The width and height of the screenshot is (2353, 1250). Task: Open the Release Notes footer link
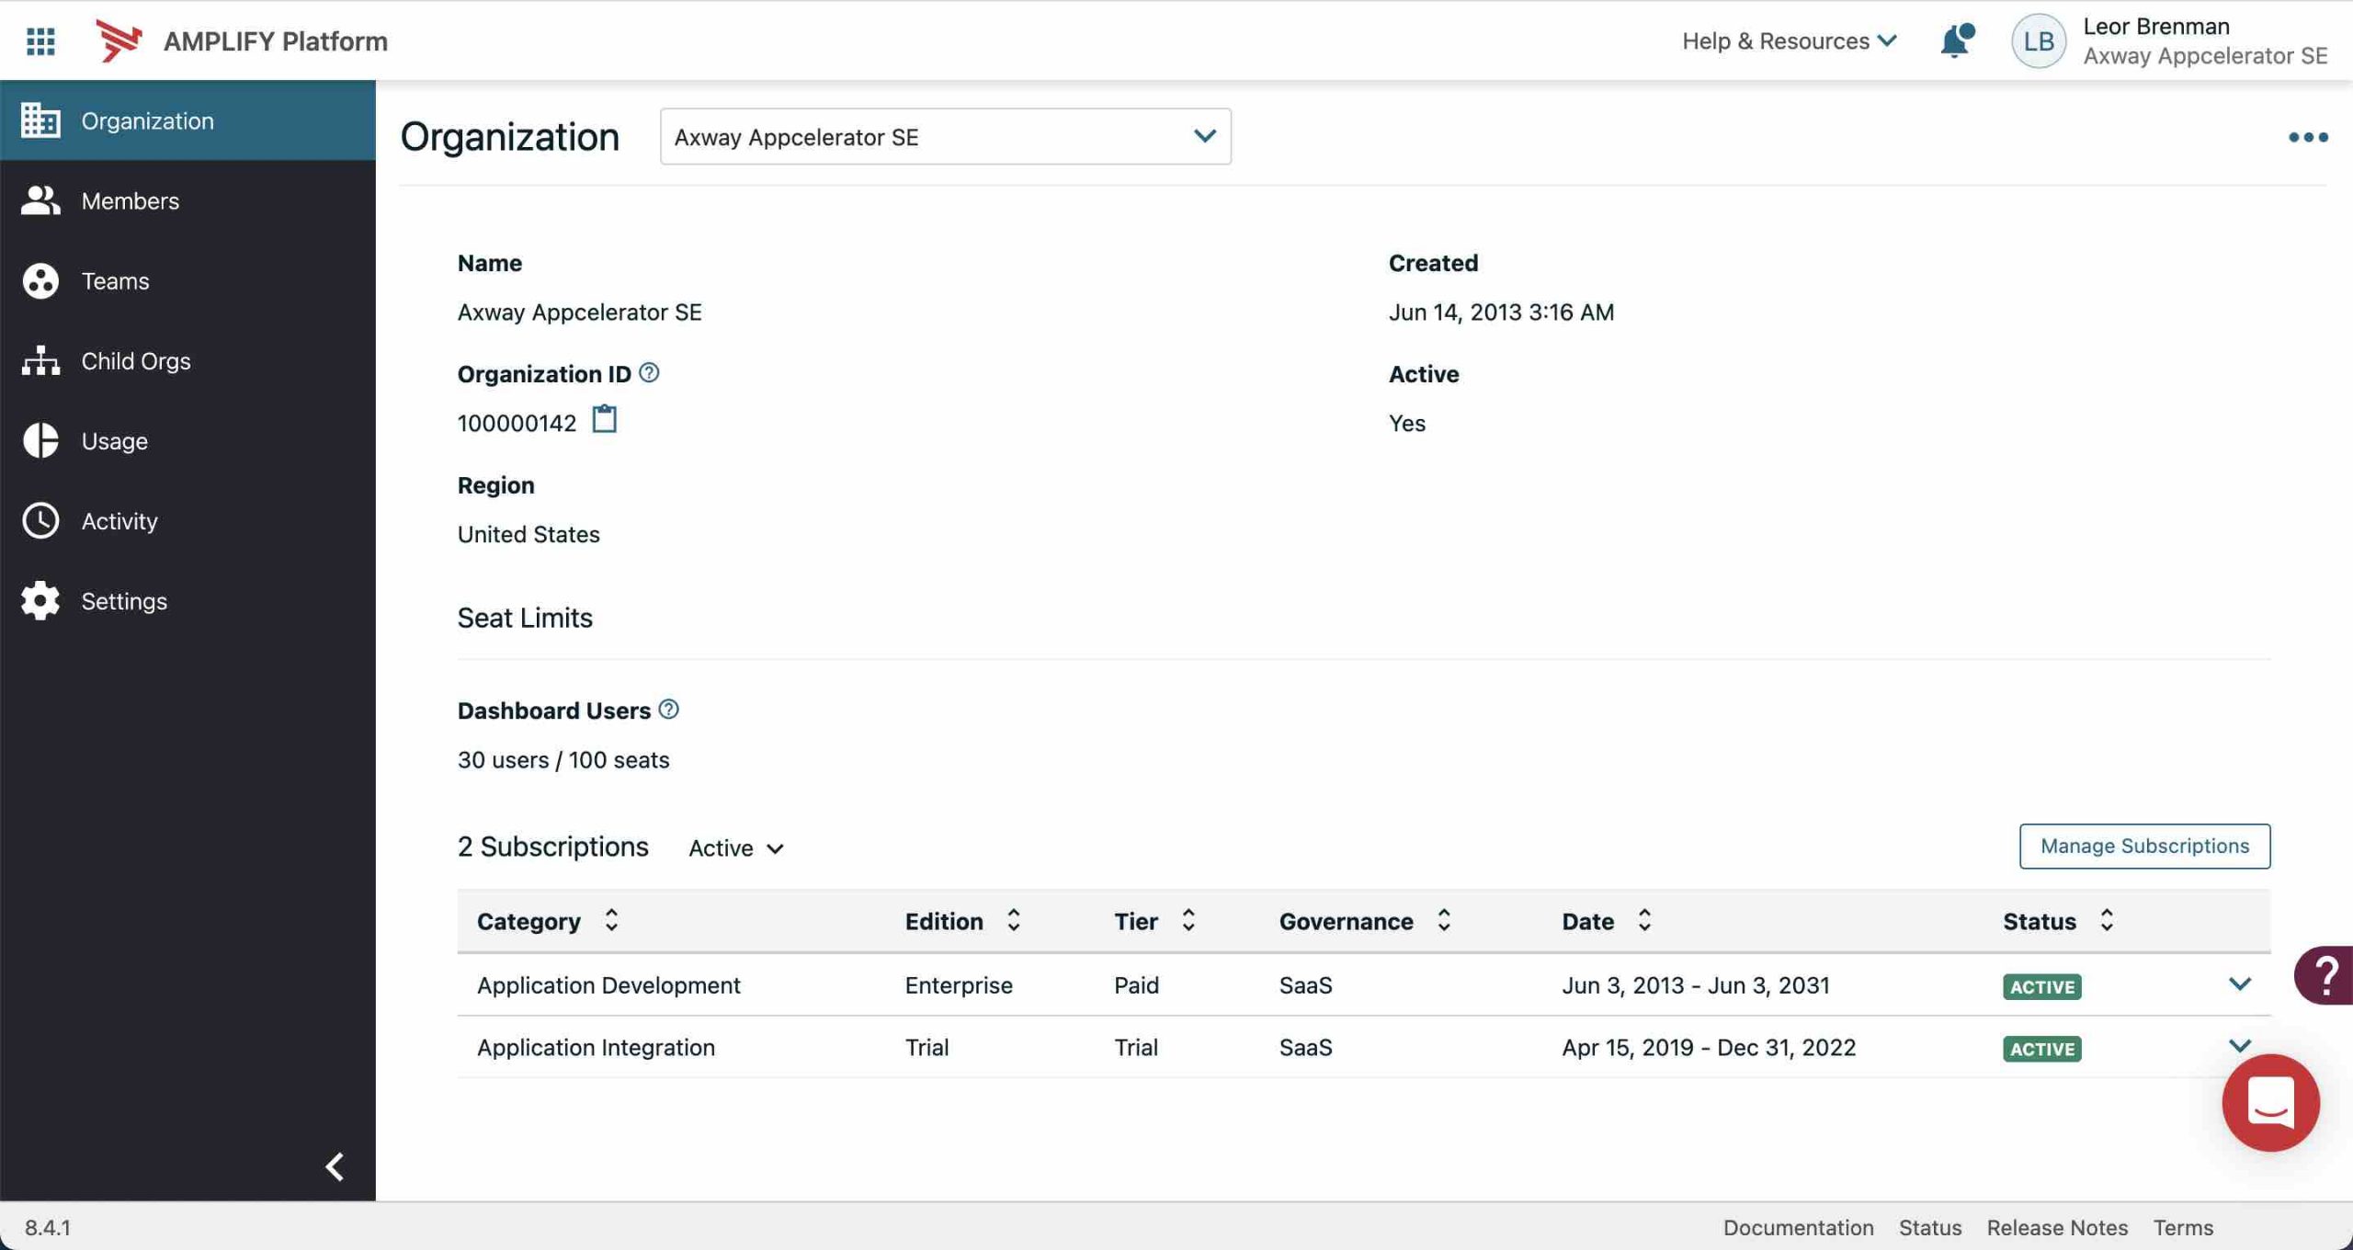2057,1227
